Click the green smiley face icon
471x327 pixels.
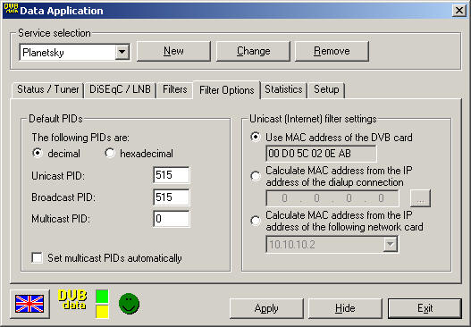(x=129, y=304)
